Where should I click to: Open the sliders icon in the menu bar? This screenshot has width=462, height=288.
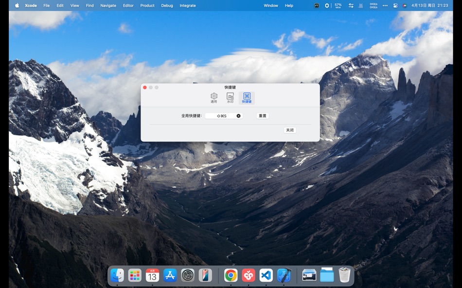pyautogui.click(x=351, y=5)
